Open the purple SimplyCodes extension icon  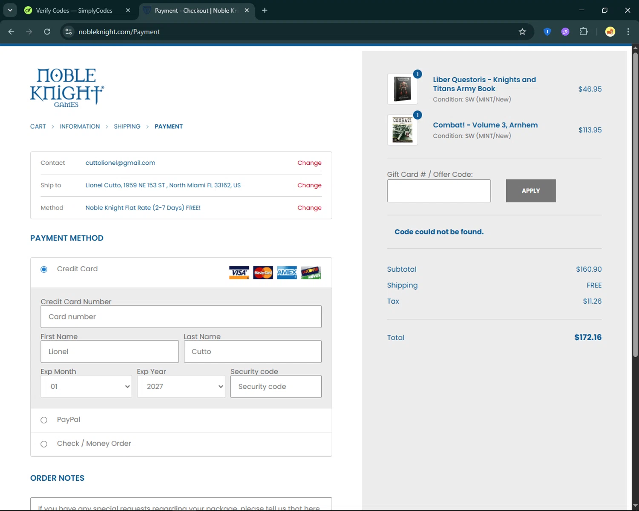(565, 32)
